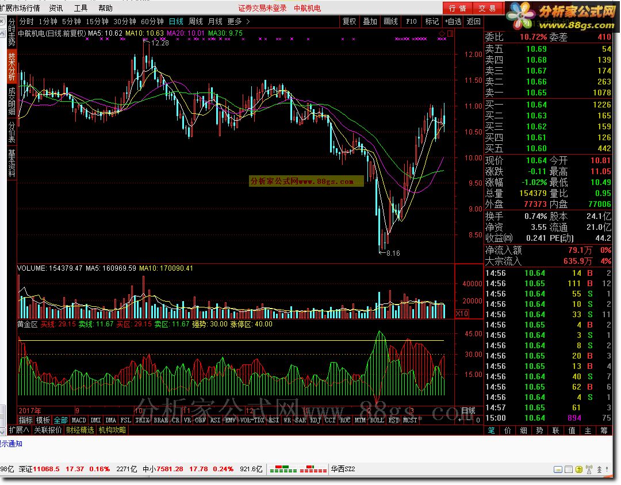Apply KDJ indicator

point(315,420)
